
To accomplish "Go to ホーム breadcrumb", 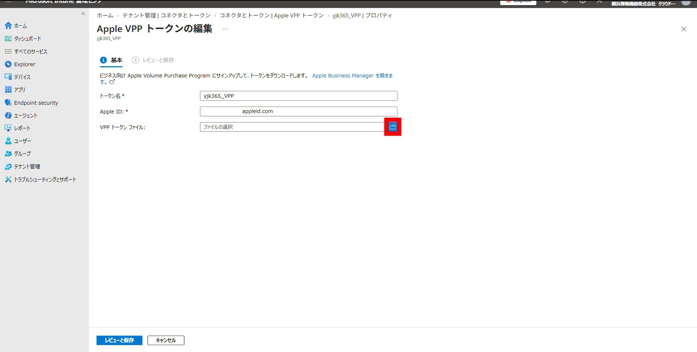I will click(105, 16).
